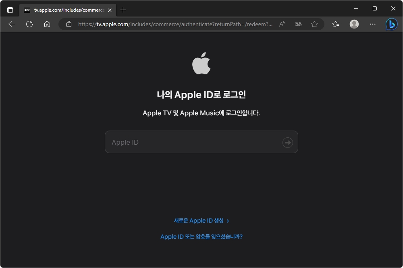403x268 pixels.
Task: Refresh the current page
Action: pyautogui.click(x=29, y=24)
